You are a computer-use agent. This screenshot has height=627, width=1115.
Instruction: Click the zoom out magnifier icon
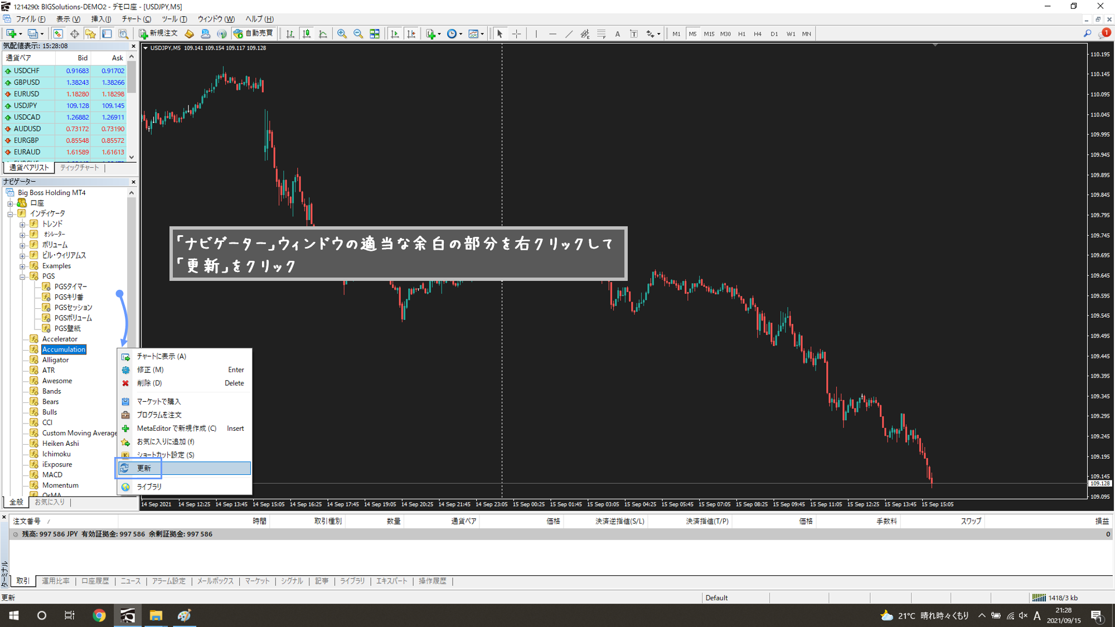(358, 34)
